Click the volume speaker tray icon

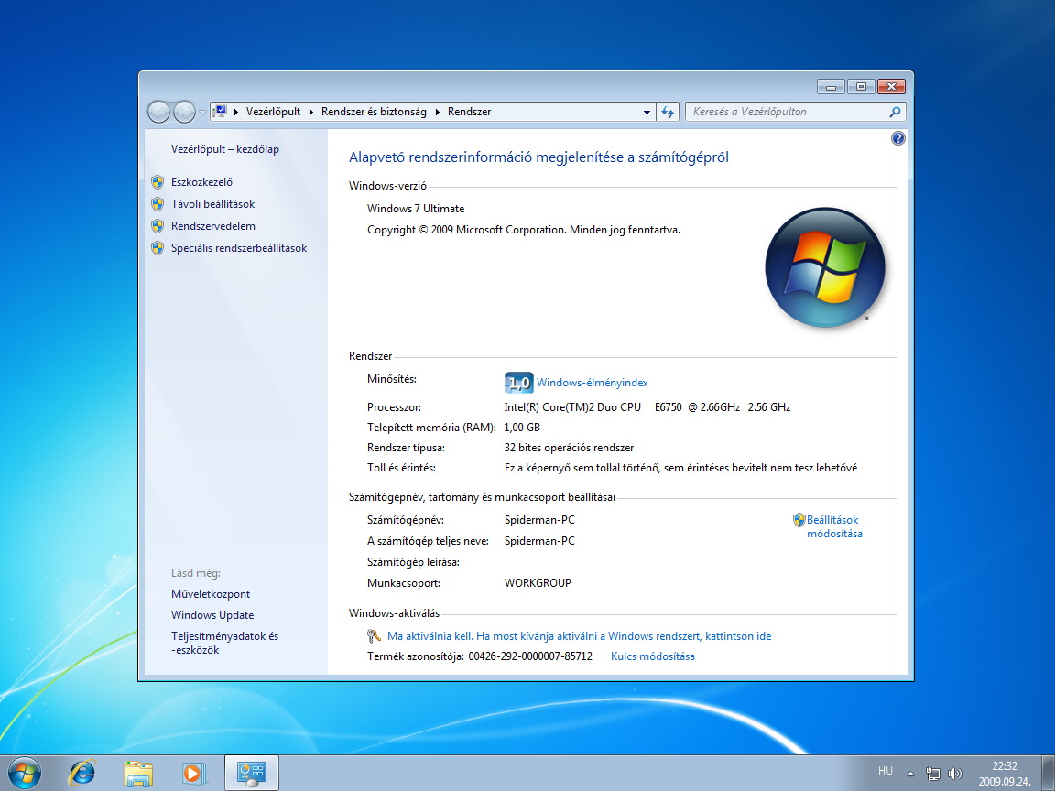point(956,773)
